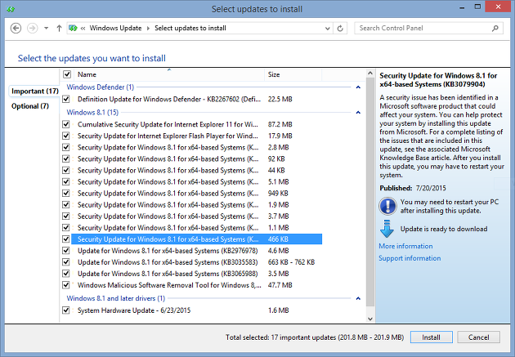Click the Windows Update icon in address bar
Screen dimensions: 515x357
[x=73, y=29]
